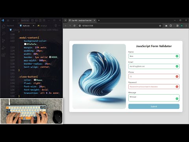
Task: Click red error icon in Phone field
Action: 177,77
